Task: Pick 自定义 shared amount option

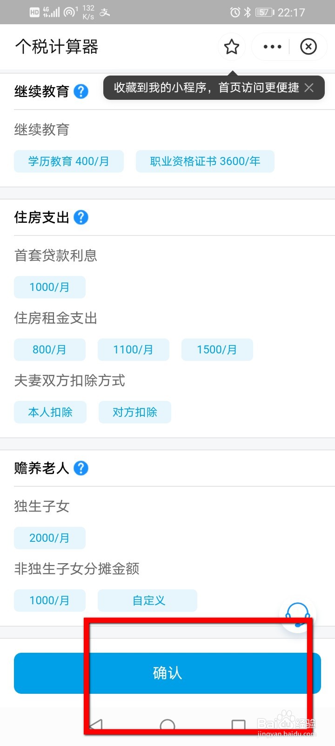Action: click(x=147, y=601)
